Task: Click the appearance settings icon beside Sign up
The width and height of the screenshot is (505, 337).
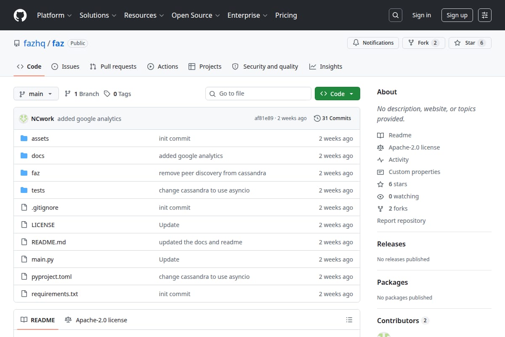Action: [485, 15]
